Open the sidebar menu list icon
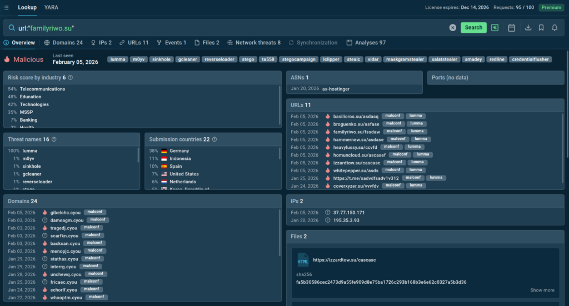569x306 pixels. (x=6, y=8)
